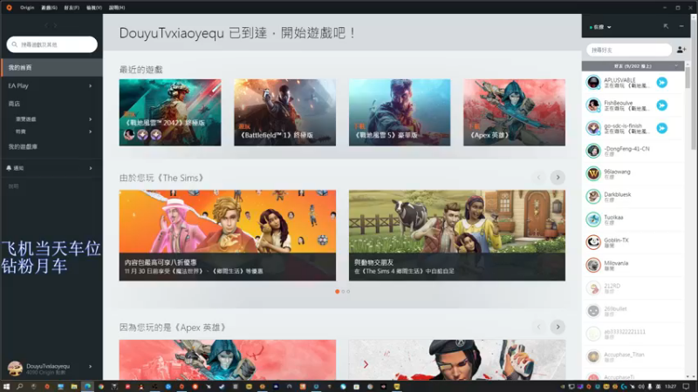Click the taskbar clock showing 13:27

click(671, 387)
